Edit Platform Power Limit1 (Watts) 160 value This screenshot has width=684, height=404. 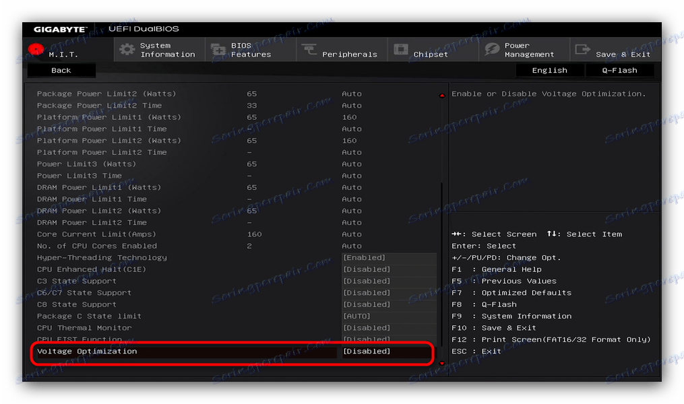coord(350,117)
